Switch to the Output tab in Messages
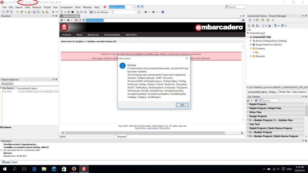308x173 pixels. tap(14, 162)
